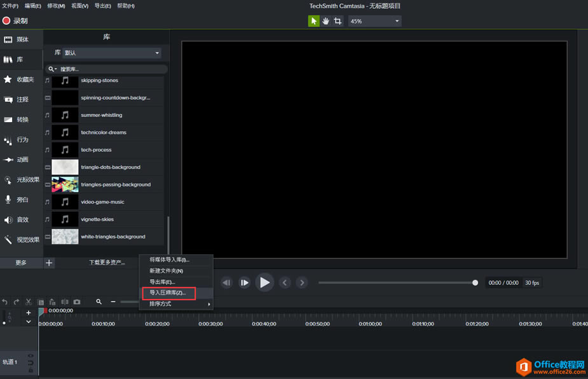
Task: Click the library list scrollbar
Action: point(168,235)
